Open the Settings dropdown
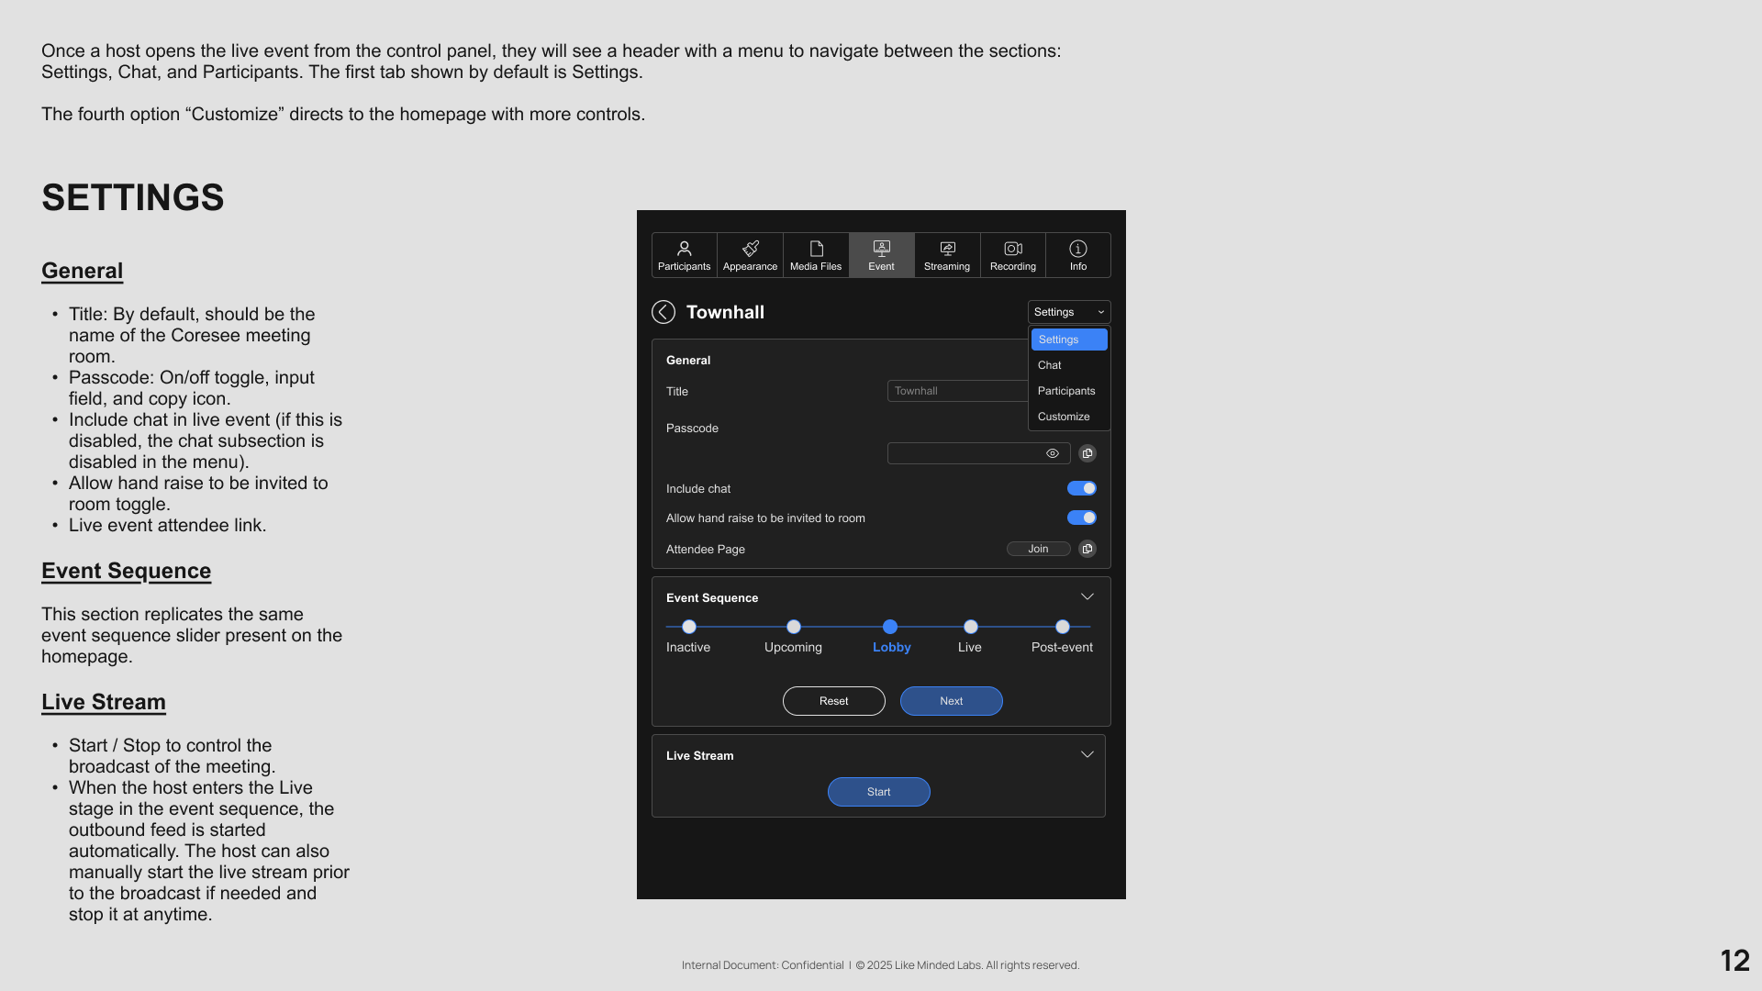The height and width of the screenshot is (991, 1762). pos(1069,312)
